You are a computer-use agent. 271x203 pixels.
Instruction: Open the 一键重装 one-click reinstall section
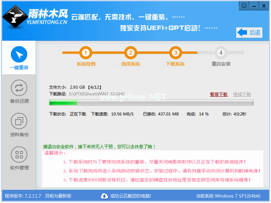tap(19, 58)
